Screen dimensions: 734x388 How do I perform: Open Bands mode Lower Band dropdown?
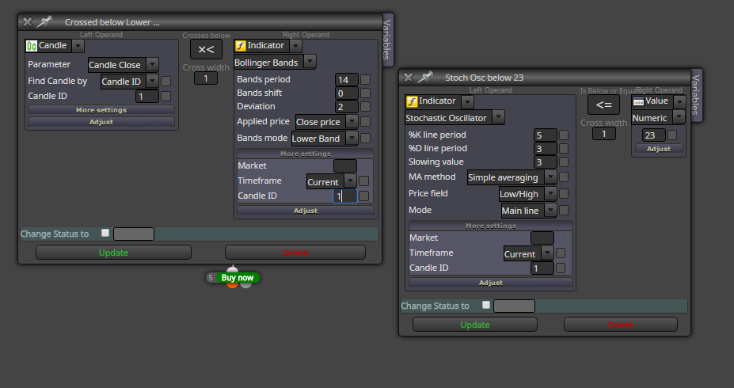click(x=352, y=139)
